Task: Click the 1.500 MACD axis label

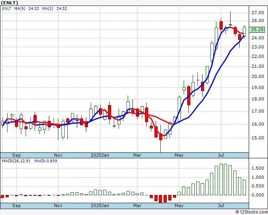Action: click(x=258, y=169)
